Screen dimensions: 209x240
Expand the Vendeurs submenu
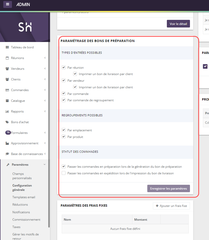tap(45, 69)
